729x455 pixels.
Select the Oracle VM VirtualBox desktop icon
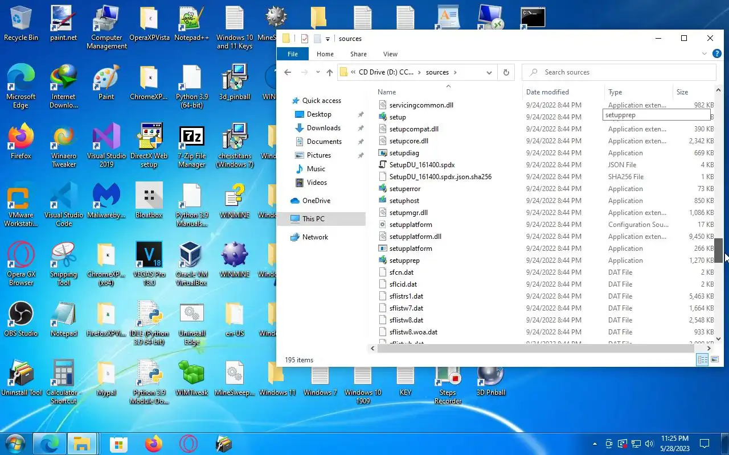pyautogui.click(x=191, y=264)
